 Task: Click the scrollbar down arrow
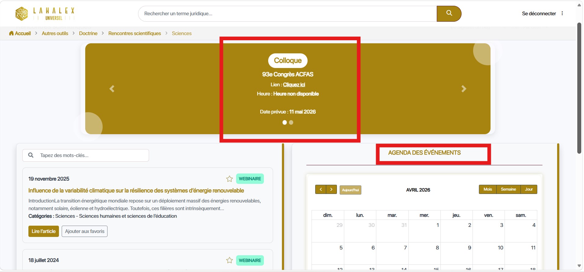coord(579,266)
